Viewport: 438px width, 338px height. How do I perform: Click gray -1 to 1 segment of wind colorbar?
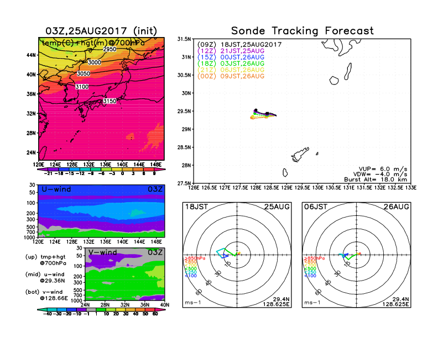click(91, 309)
